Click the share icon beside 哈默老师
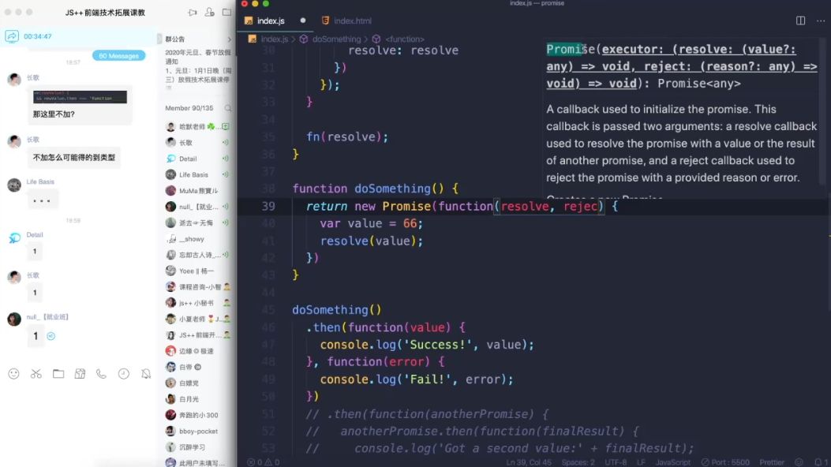This screenshot has height=467, width=831. pos(226,126)
